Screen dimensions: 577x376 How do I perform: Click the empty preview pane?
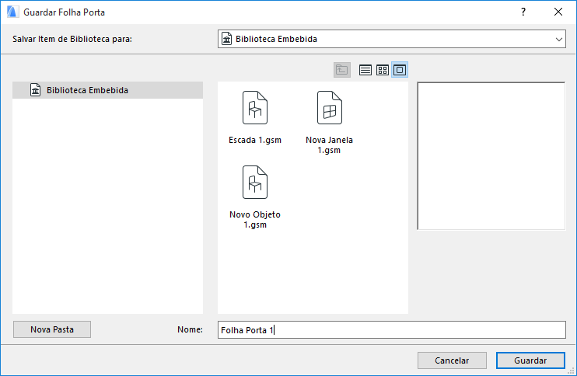[x=491, y=156]
